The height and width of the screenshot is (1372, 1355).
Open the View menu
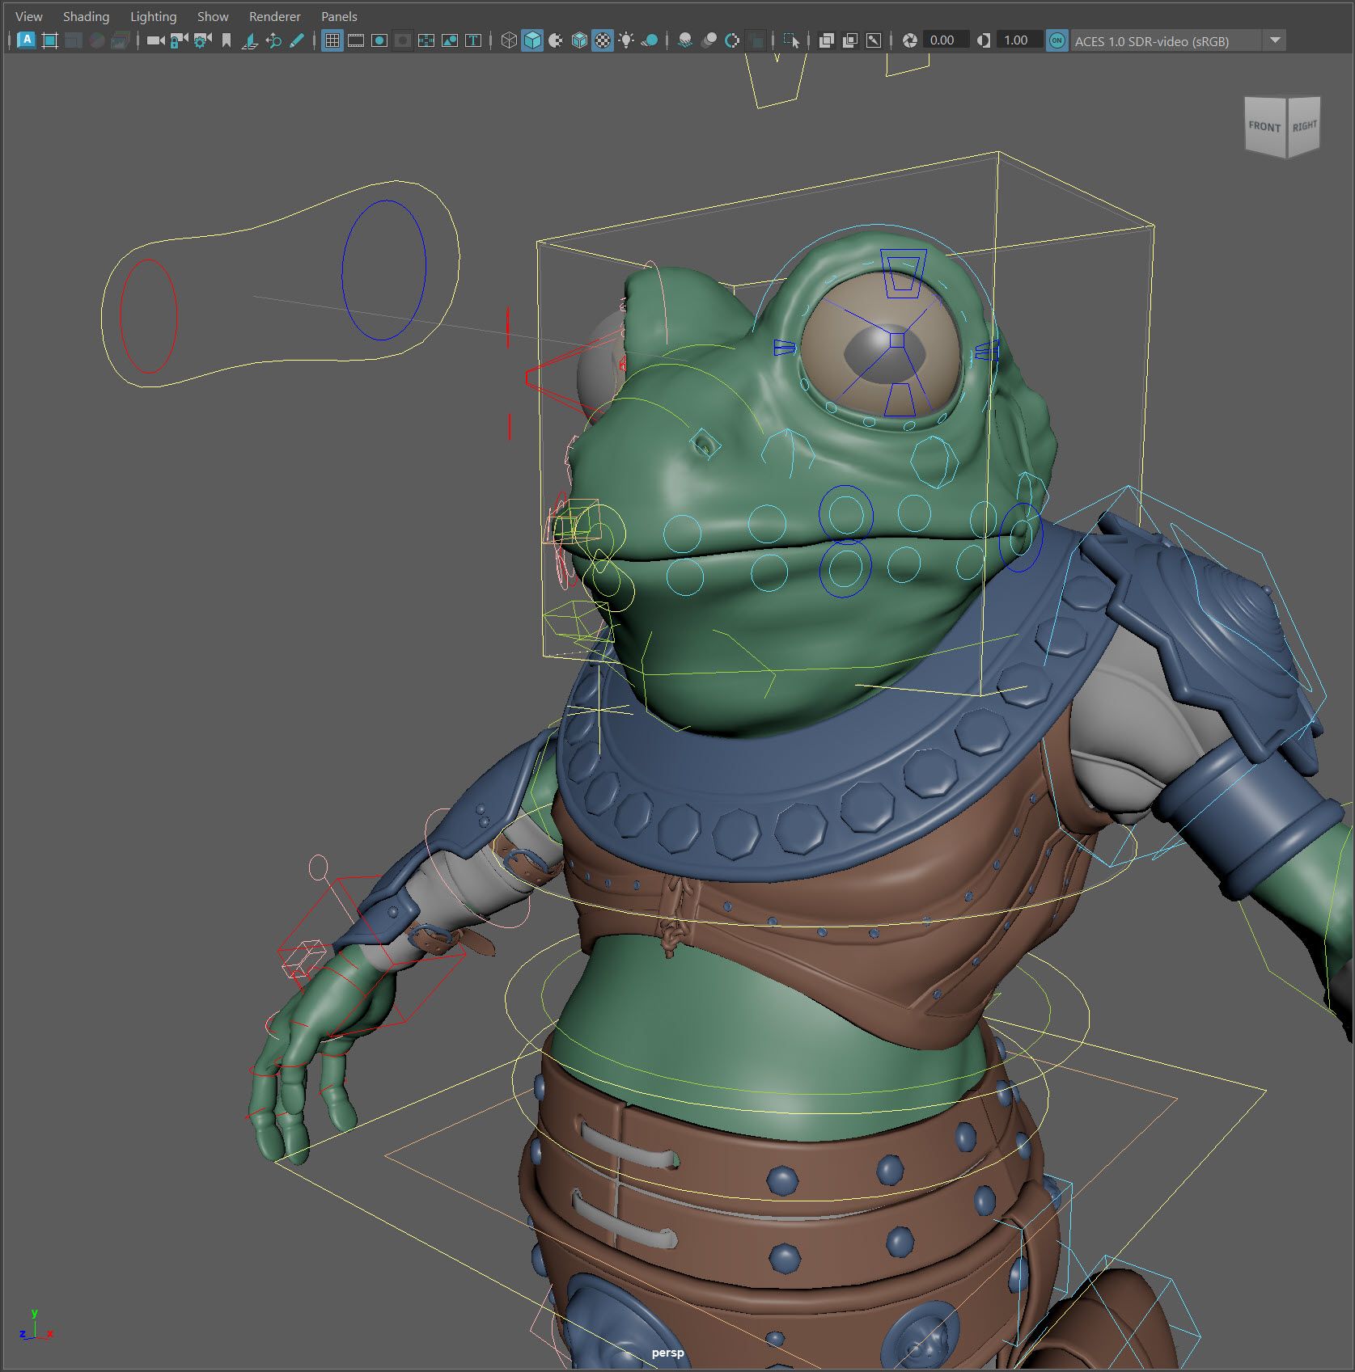pos(29,16)
